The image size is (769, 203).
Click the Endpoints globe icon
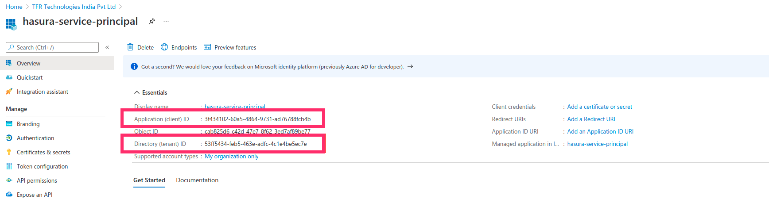[x=164, y=47]
